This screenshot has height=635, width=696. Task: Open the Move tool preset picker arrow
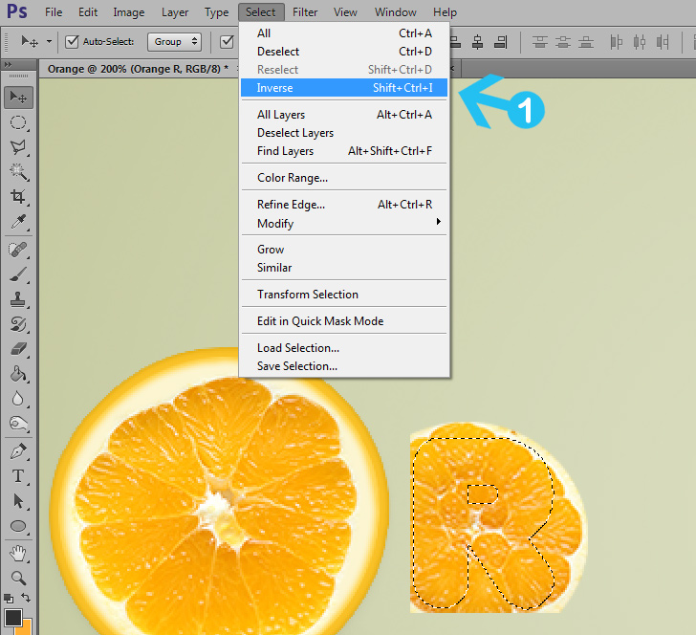tap(49, 41)
